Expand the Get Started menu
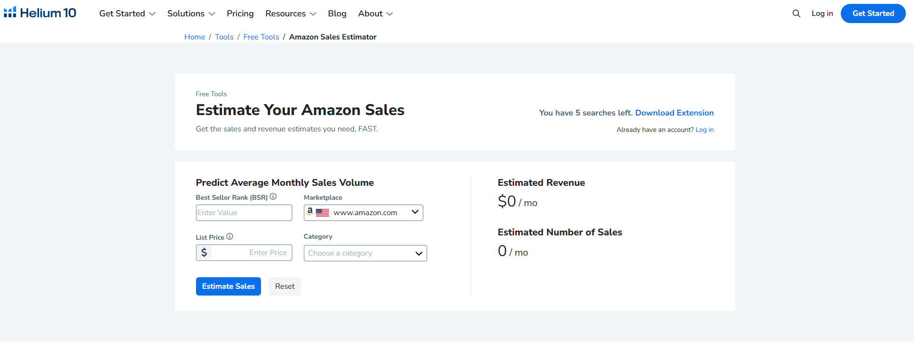 tap(127, 13)
